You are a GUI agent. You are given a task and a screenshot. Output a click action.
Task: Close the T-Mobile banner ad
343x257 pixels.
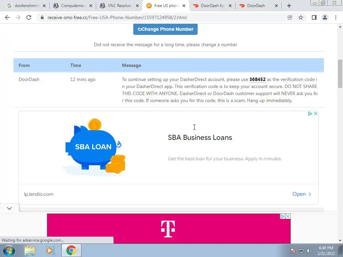click(x=288, y=217)
